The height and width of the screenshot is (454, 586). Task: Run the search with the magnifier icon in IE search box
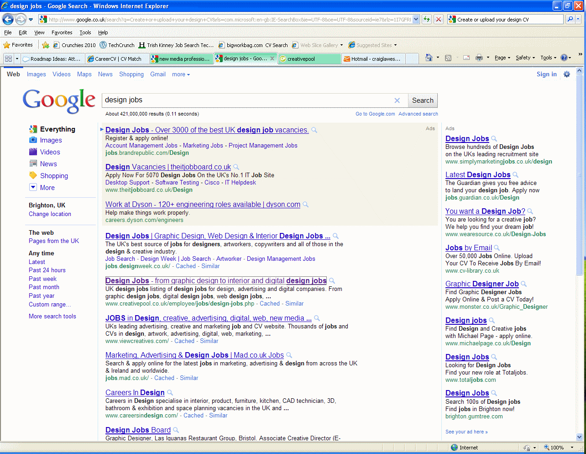(570, 19)
